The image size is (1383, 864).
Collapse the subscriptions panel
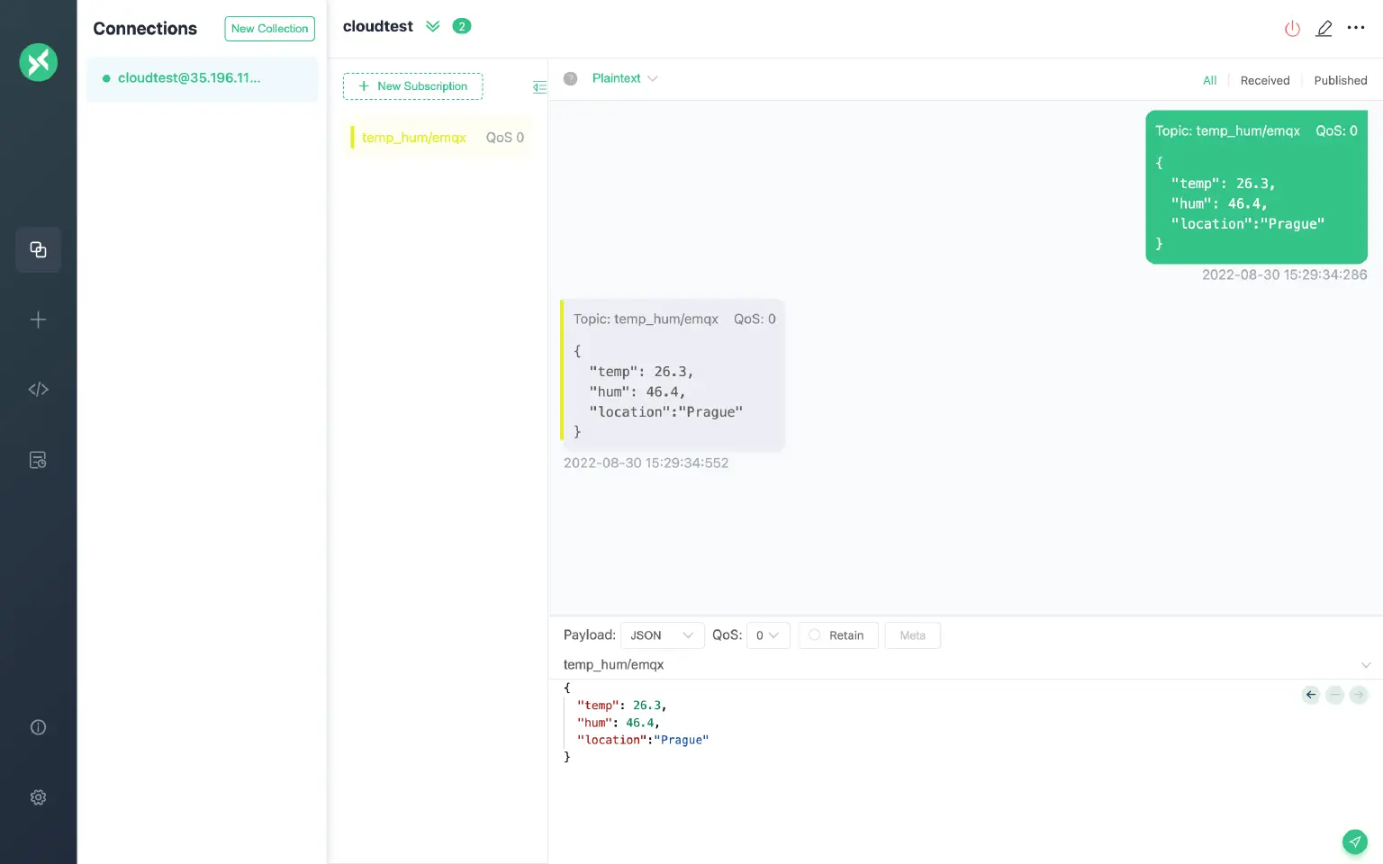coord(540,86)
